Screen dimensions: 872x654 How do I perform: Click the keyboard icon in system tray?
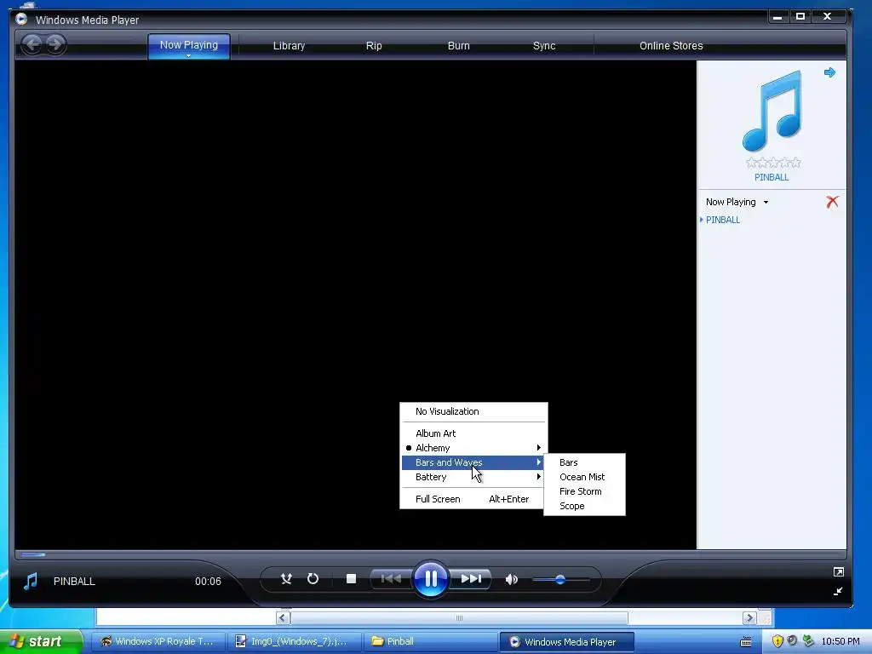pos(746,642)
